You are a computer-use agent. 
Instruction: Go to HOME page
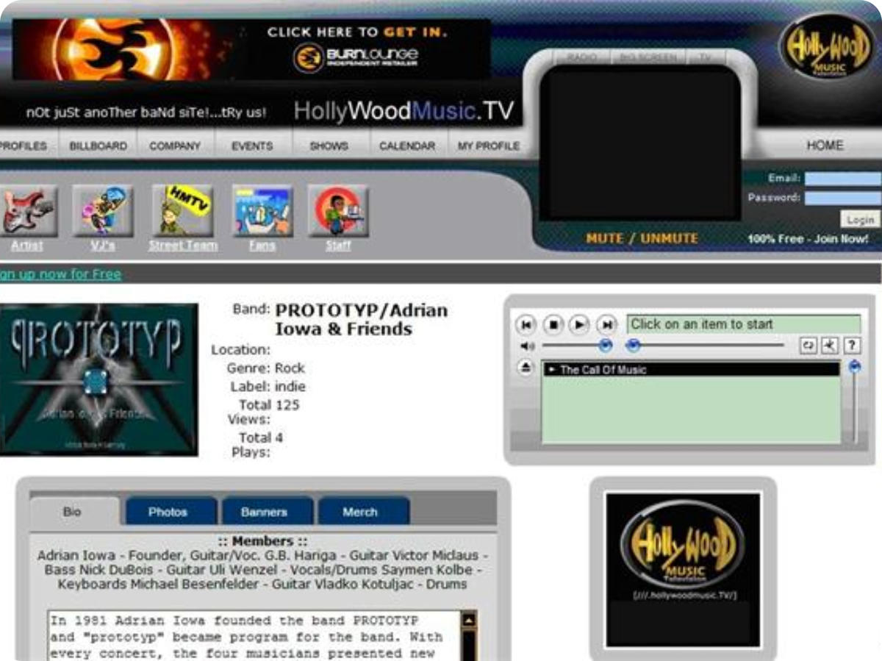click(825, 146)
